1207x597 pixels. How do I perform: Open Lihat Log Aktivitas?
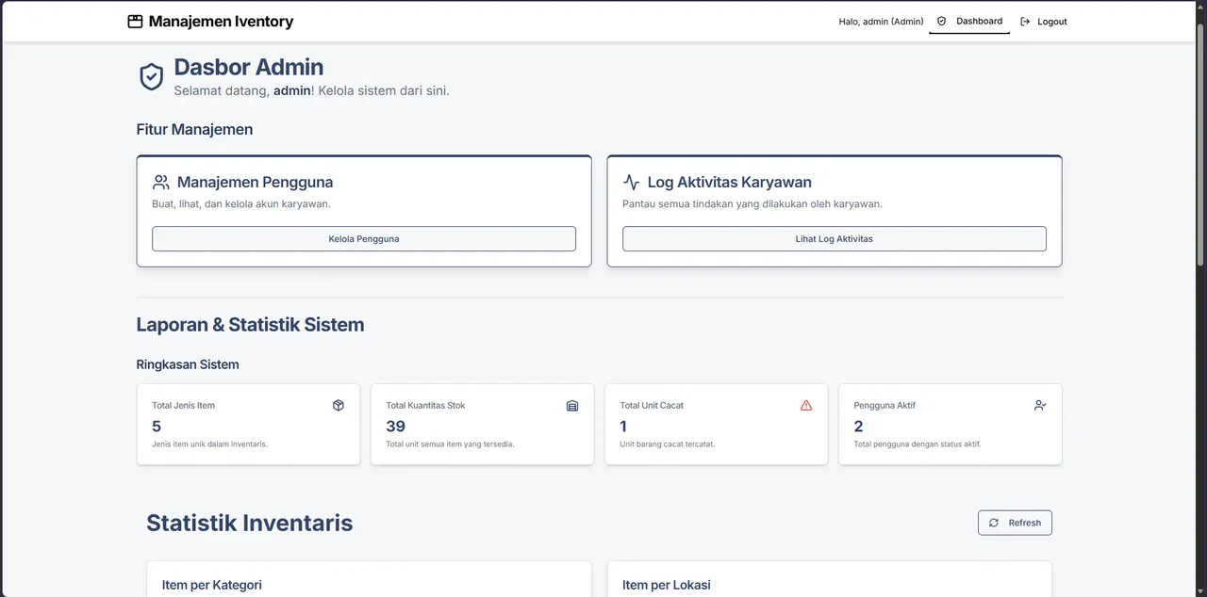(835, 239)
